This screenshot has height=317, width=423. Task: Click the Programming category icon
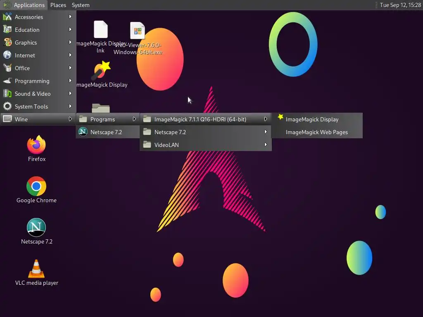click(x=7, y=80)
